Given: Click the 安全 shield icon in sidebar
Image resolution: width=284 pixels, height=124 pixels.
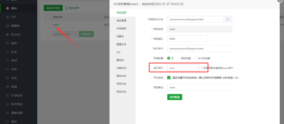Looking at the screenshot, I should coord(8,52).
